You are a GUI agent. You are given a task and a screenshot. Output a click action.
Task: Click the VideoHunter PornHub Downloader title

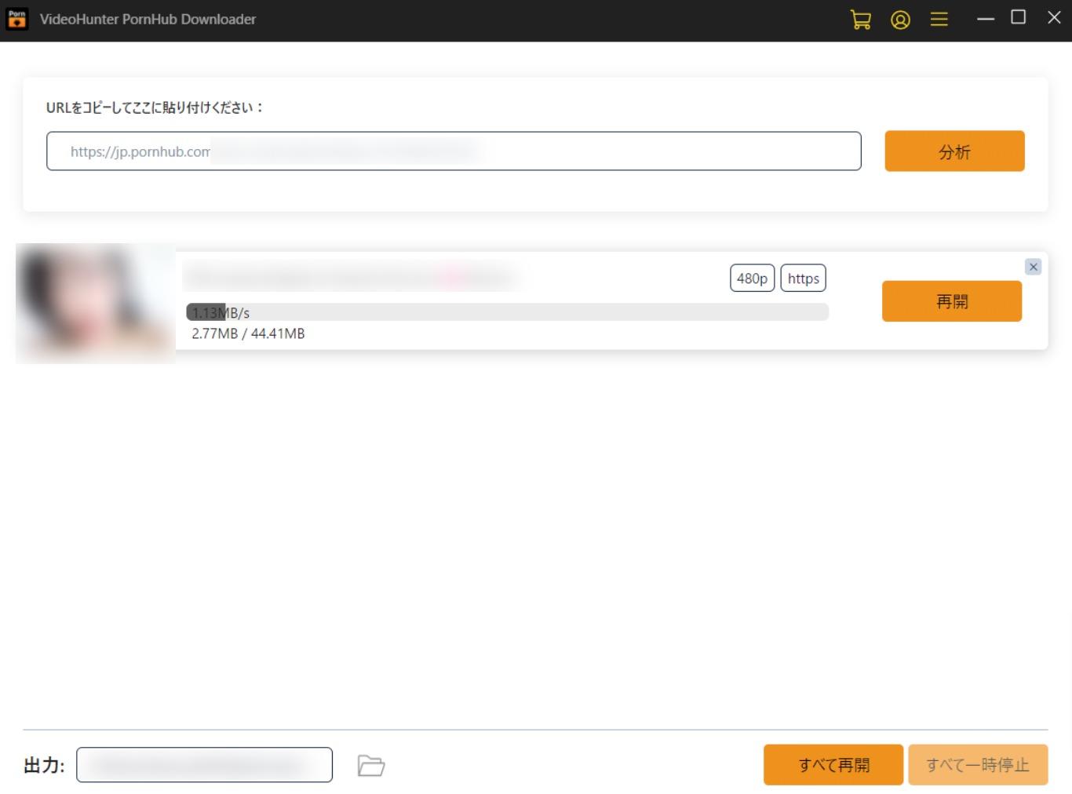click(148, 19)
